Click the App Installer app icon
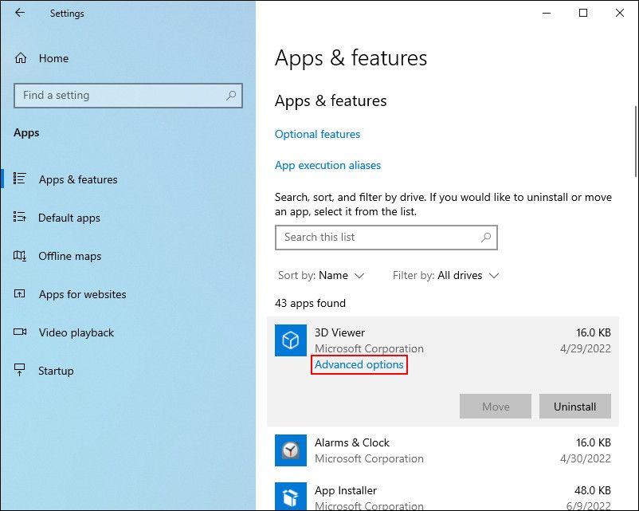 pyautogui.click(x=291, y=497)
